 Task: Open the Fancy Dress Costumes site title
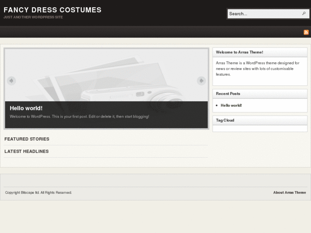[x=52, y=9]
